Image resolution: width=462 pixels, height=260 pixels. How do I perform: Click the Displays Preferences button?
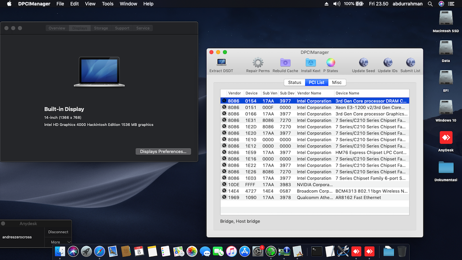click(163, 152)
